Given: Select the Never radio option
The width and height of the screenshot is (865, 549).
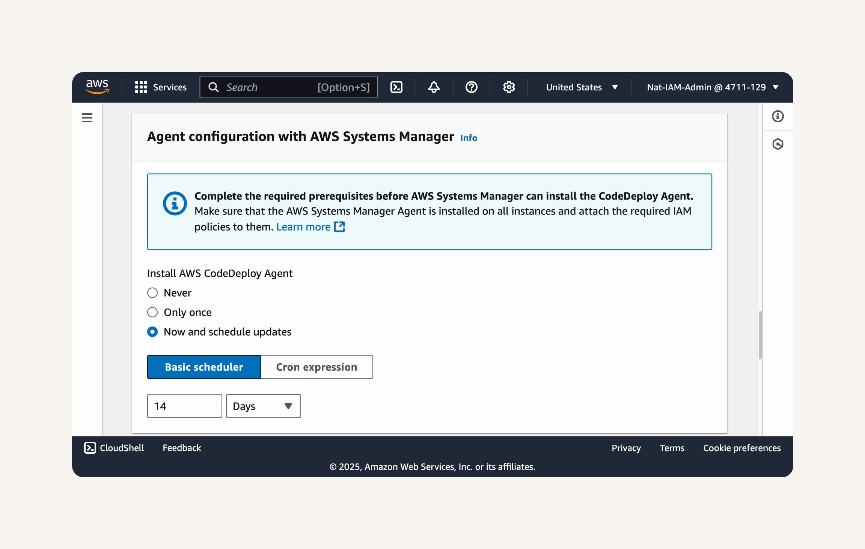Looking at the screenshot, I should coord(152,293).
